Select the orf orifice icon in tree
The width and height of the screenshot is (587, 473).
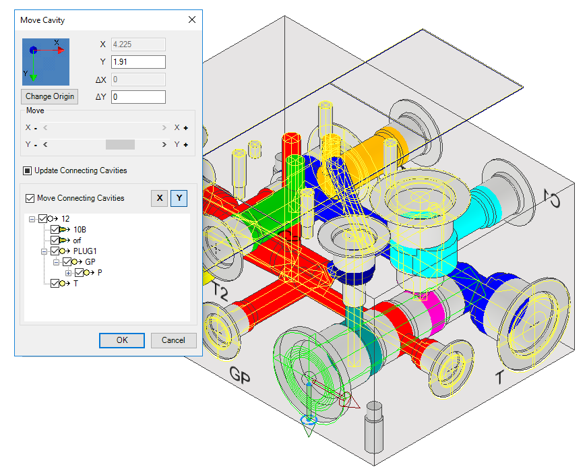click(65, 241)
